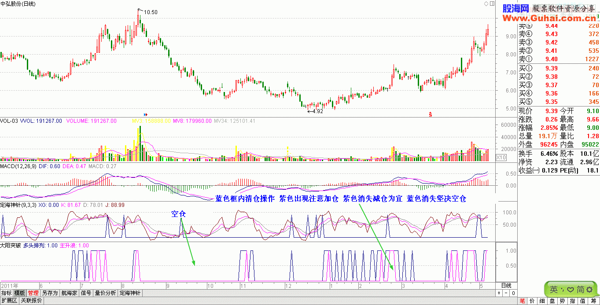This screenshot has height=305, width=600.
Task: Select the 值 tab at bottom right
Action: click(582, 301)
